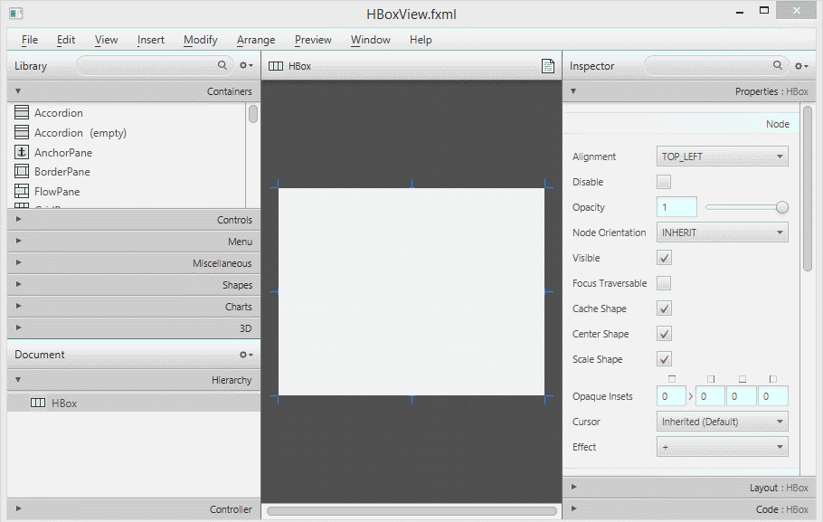Minimize the HBoxView.fxml window
The image size is (823, 522).
740,12
